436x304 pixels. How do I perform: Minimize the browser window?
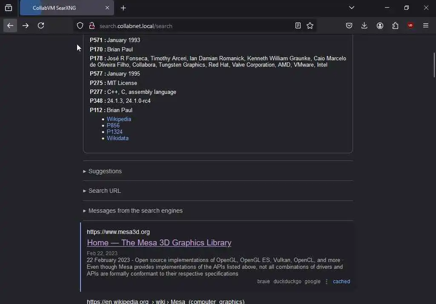(387, 8)
